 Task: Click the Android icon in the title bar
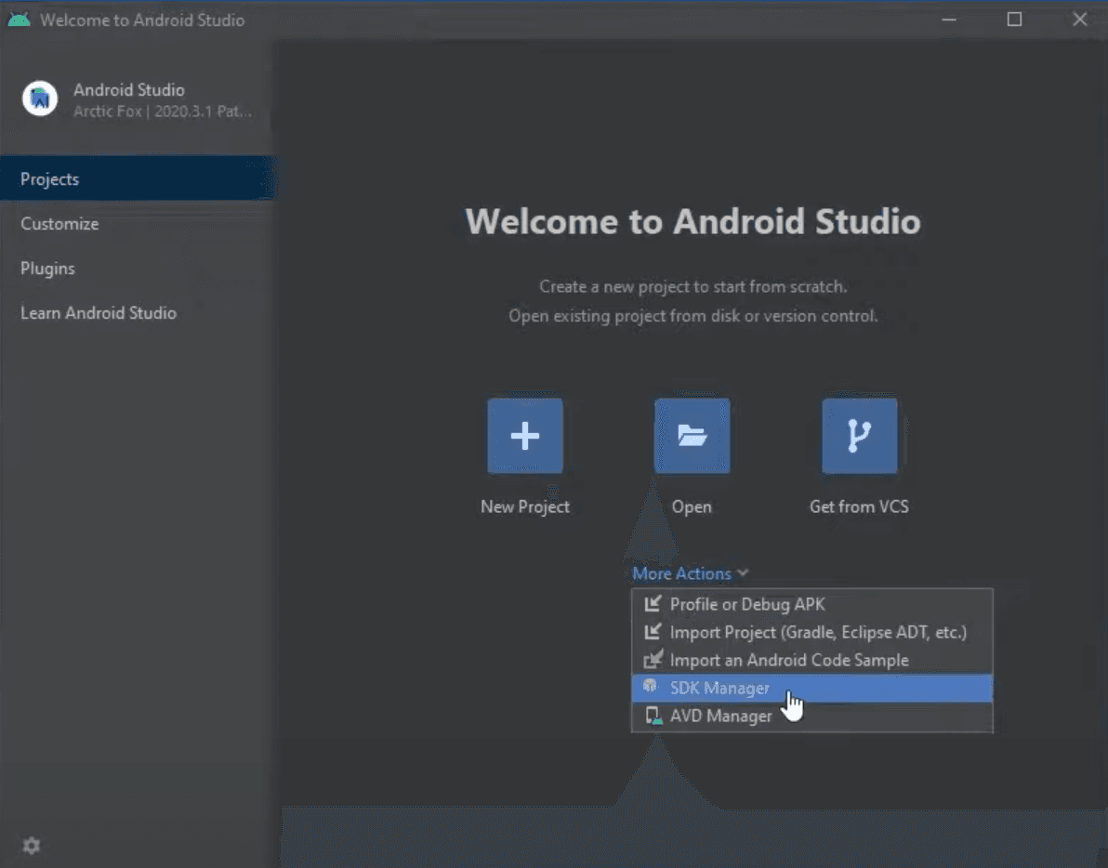click(x=20, y=19)
